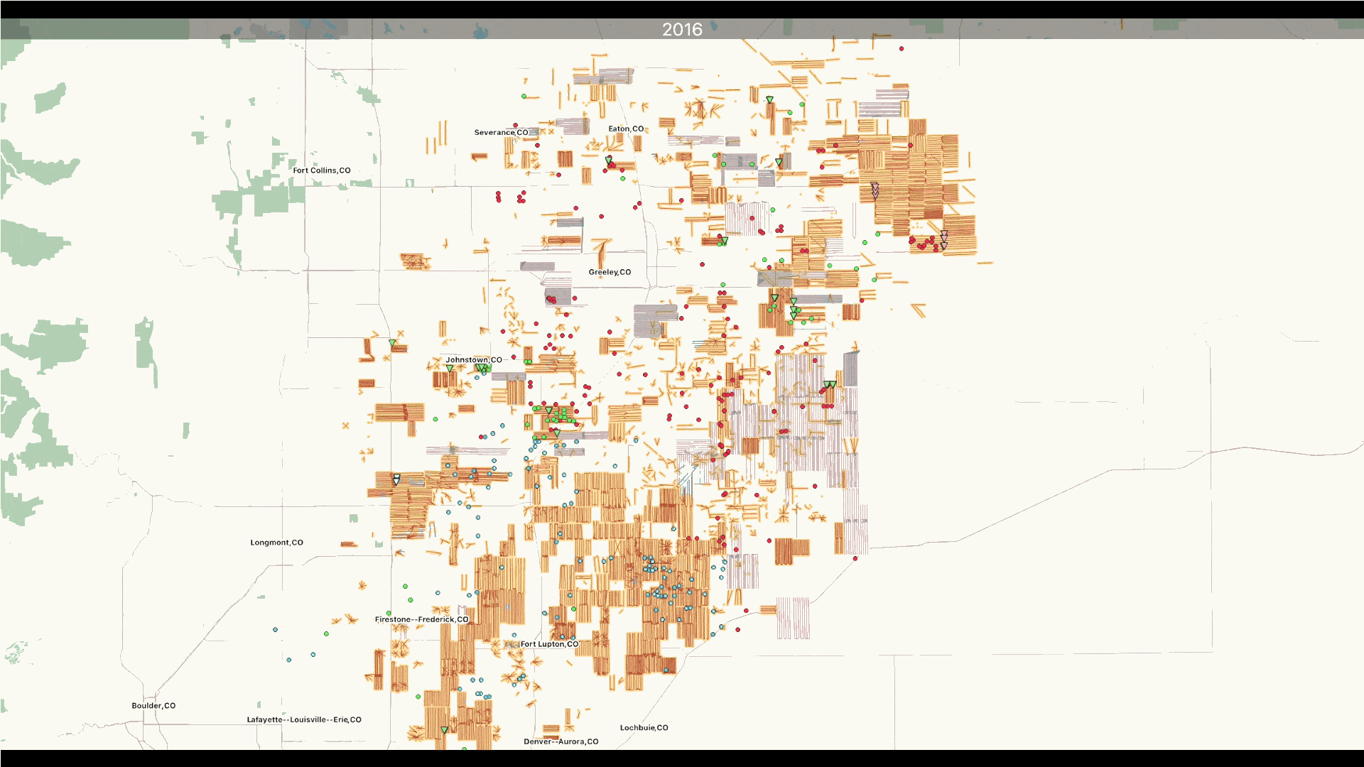This screenshot has width=1364, height=767.
Task: Click the green triangle marker west of Denver--Aurora
Action: point(444,730)
